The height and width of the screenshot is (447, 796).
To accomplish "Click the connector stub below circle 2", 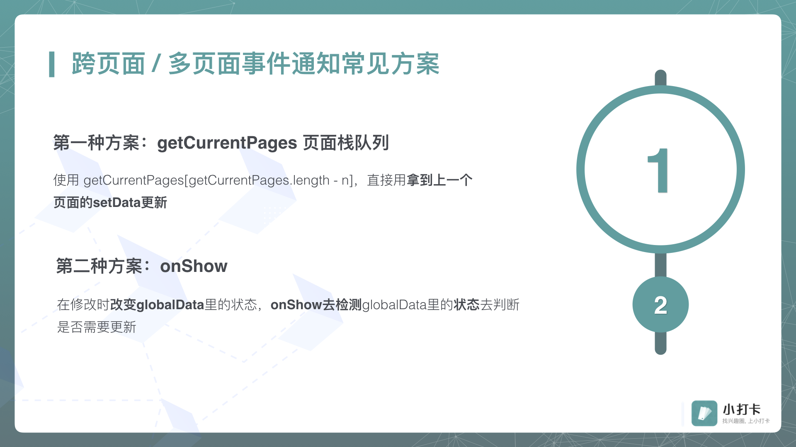I will pos(660,344).
